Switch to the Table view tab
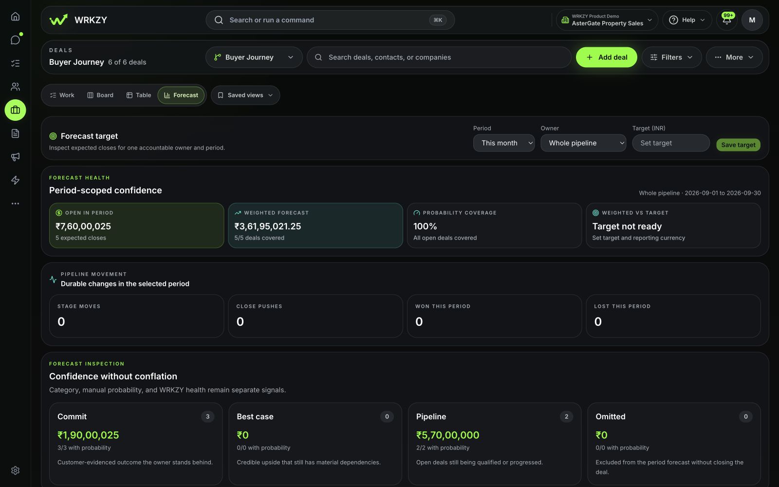 tap(139, 95)
